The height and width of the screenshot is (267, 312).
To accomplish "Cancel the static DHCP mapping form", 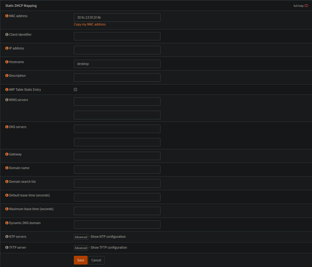I will 96,260.
